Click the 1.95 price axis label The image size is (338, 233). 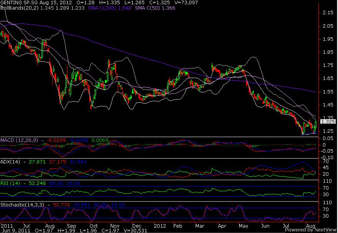[x=328, y=39]
